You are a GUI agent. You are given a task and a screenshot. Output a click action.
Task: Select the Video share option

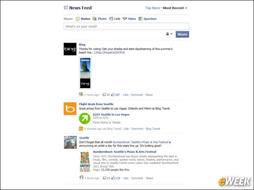pos(132,19)
